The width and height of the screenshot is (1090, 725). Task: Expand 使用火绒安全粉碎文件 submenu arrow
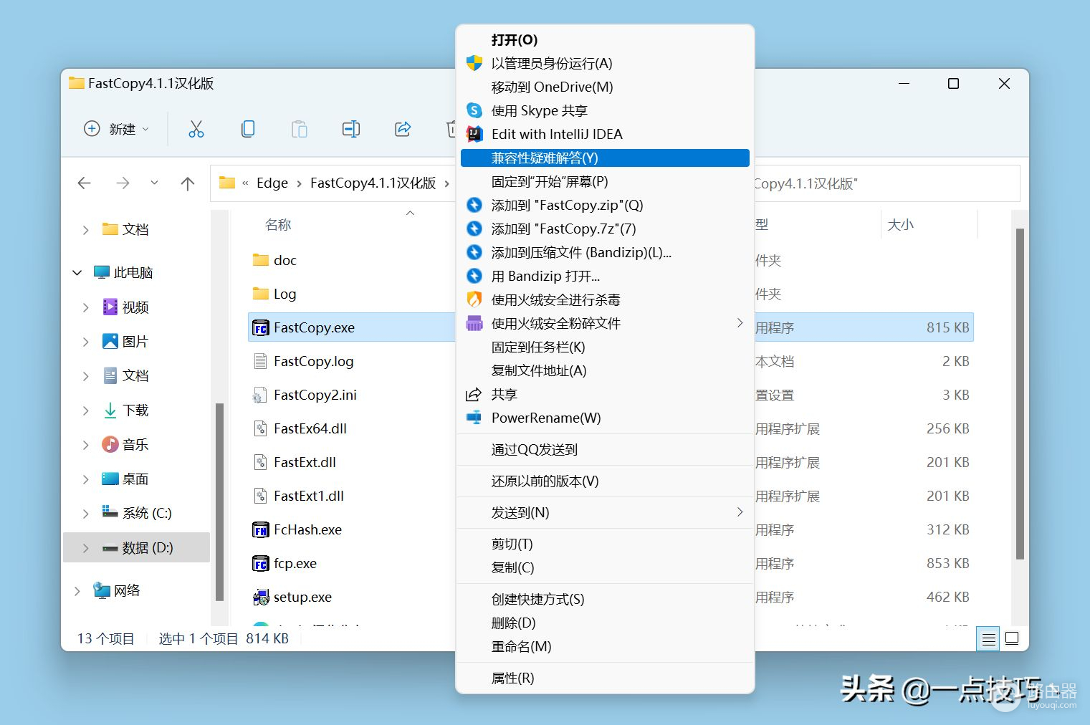pyautogui.click(x=740, y=323)
